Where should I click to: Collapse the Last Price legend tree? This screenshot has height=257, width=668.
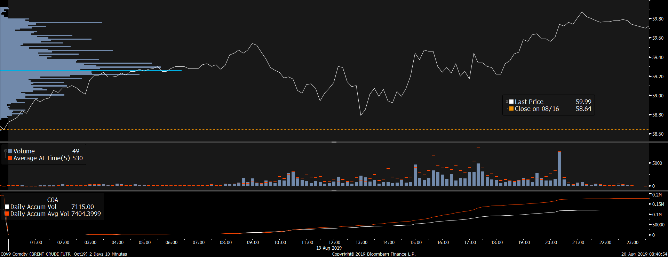[507, 102]
